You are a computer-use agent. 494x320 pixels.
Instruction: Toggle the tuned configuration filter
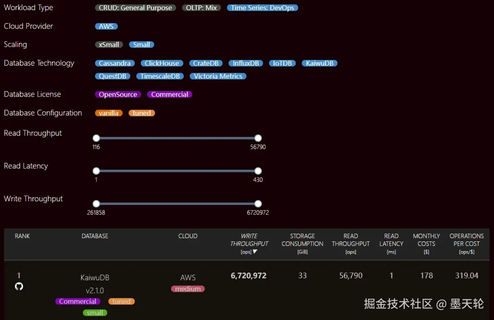(x=141, y=113)
